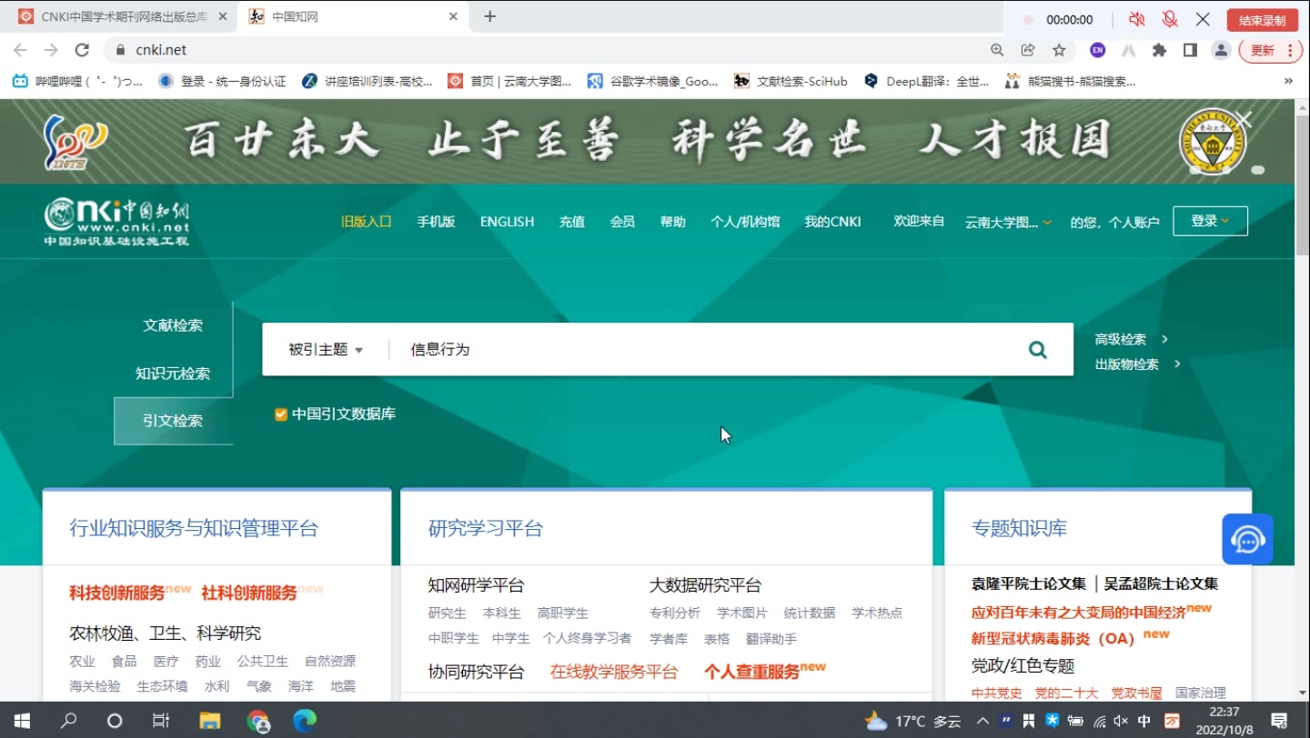Viewport: 1310px width, 738px height.
Task: Click the 知网研学平台 link
Action: coord(476,585)
